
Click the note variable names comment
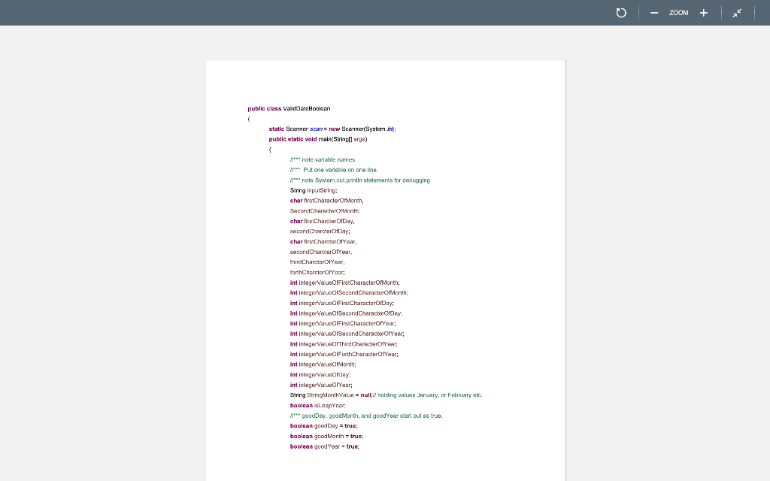point(322,159)
